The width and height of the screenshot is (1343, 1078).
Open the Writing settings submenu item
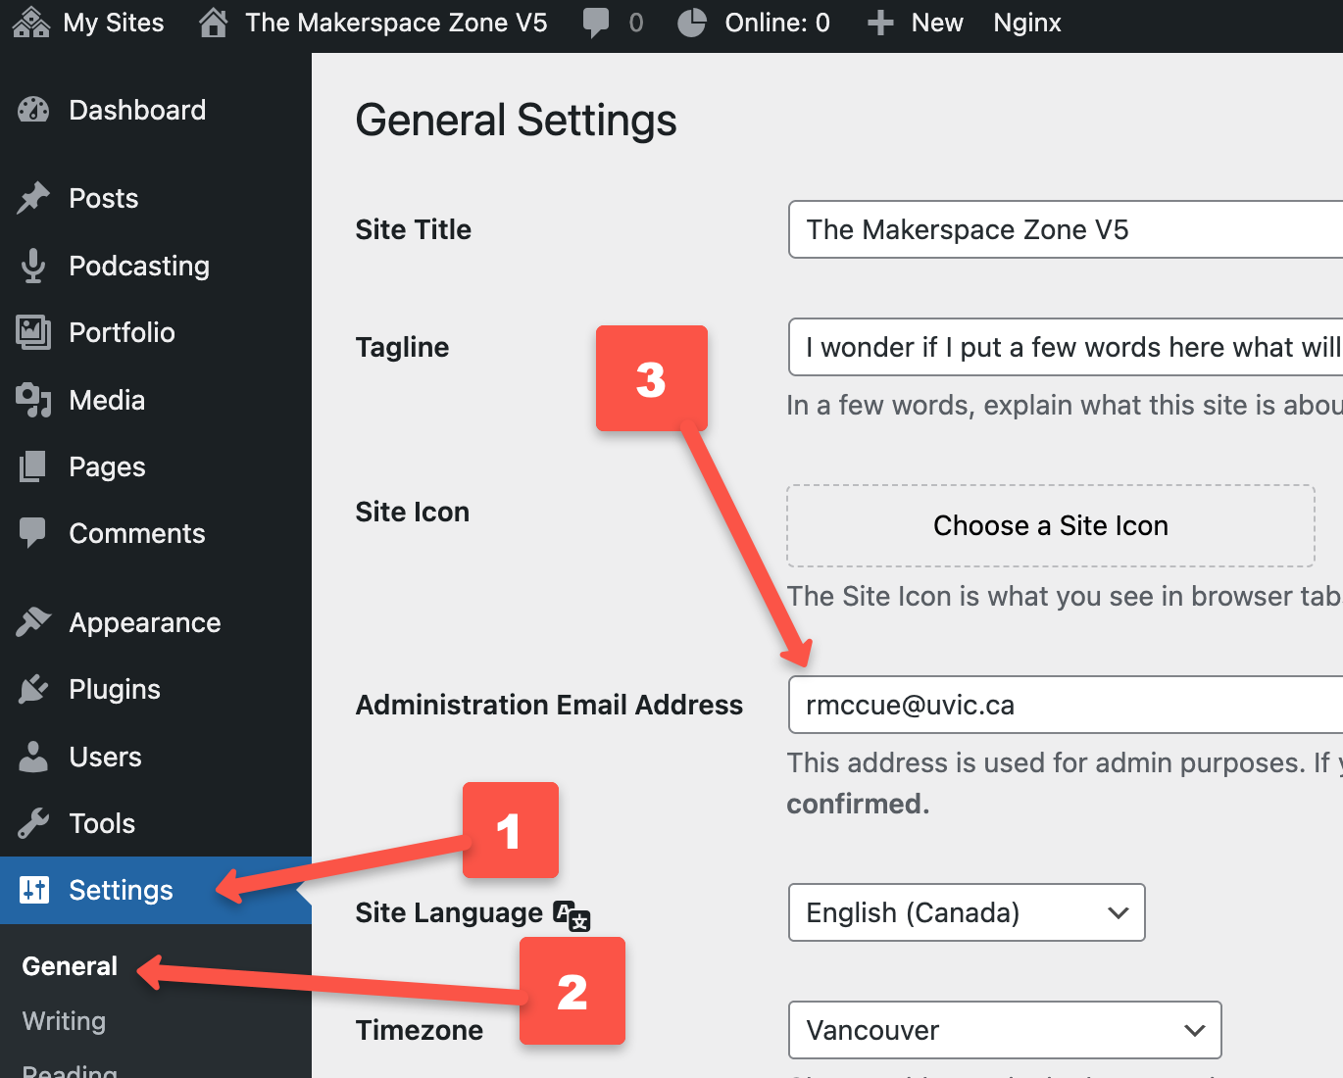pyautogui.click(x=64, y=1021)
